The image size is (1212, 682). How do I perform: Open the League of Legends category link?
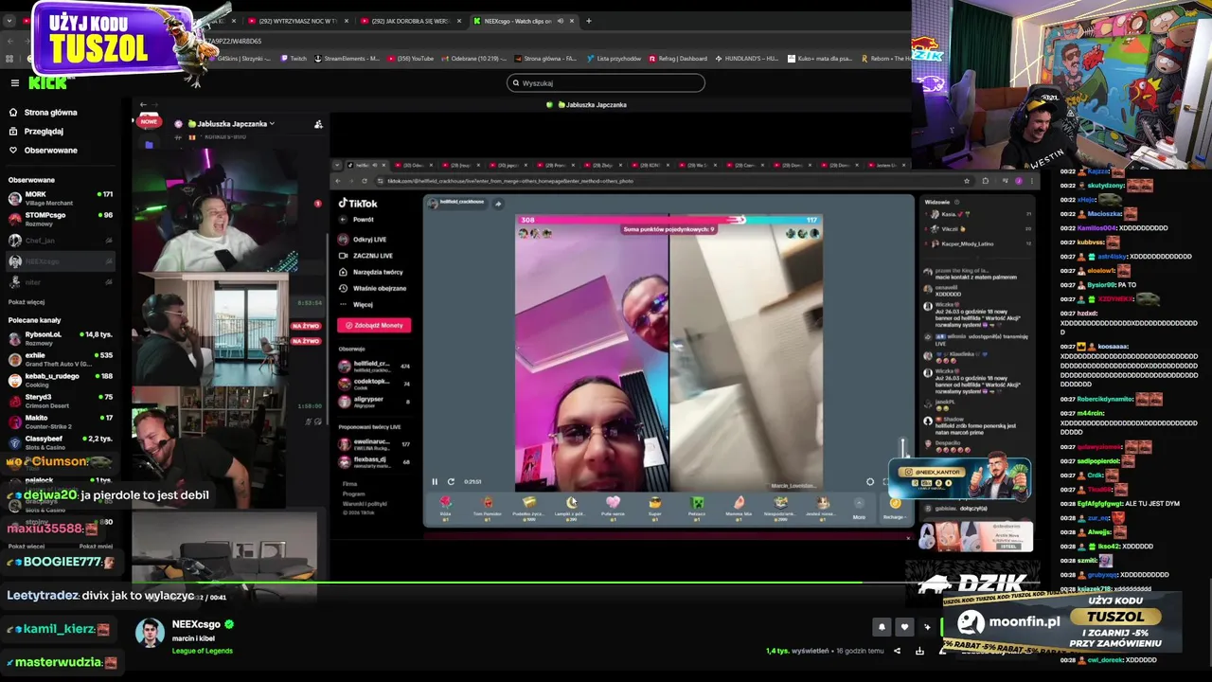click(202, 651)
